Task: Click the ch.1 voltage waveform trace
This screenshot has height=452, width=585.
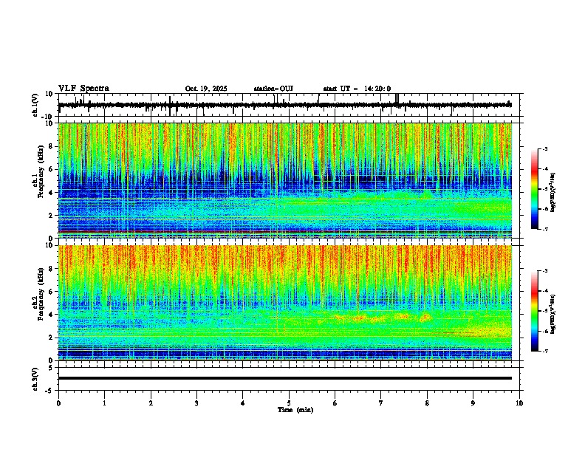Action: [285, 105]
